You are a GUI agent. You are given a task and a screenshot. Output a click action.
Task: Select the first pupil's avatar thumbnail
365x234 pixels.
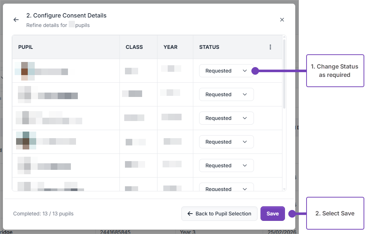(x=24, y=71)
